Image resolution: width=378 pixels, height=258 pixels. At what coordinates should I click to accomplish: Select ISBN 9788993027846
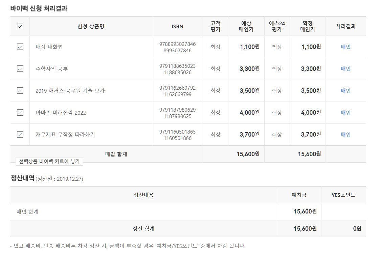click(x=177, y=44)
